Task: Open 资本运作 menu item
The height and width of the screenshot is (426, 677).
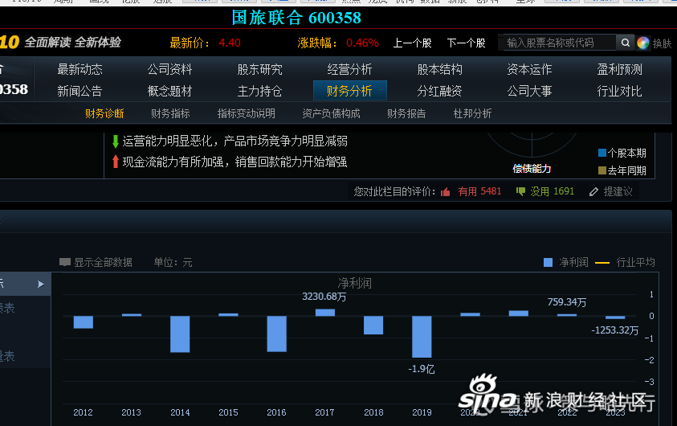Action: click(529, 69)
